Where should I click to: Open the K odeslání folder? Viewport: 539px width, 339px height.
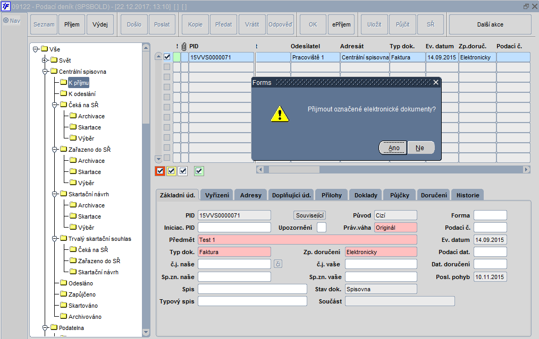pyautogui.click(x=82, y=94)
